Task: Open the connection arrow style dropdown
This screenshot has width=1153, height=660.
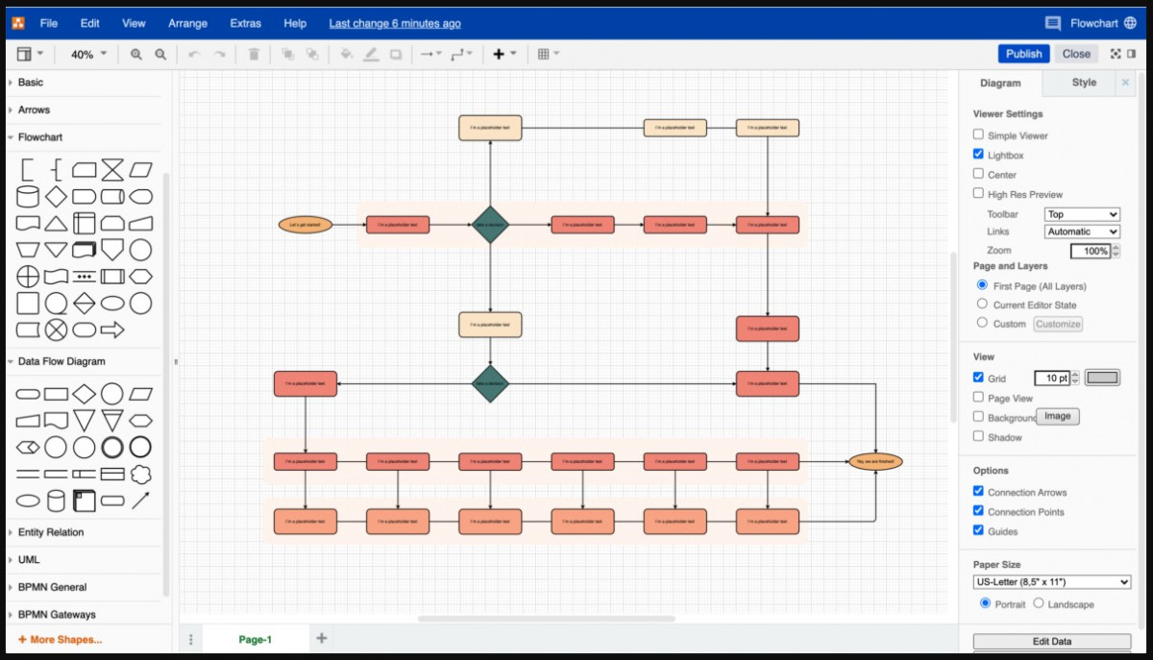Action: (430, 55)
